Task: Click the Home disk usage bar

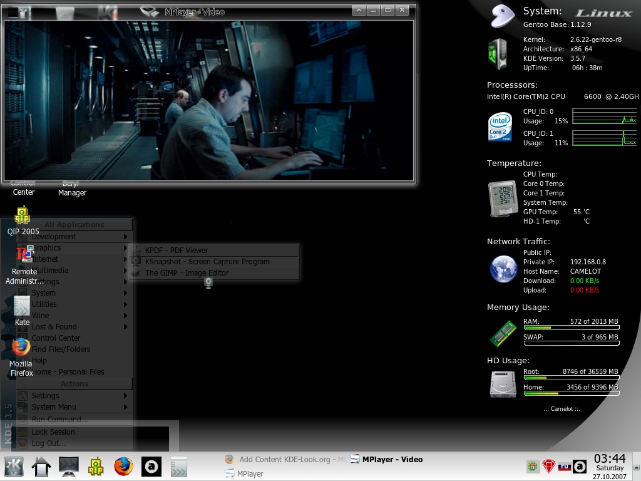Action: (x=572, y=393)
